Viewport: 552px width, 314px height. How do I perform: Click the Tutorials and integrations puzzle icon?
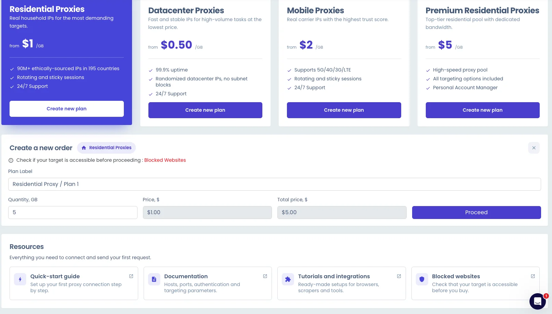288,279
